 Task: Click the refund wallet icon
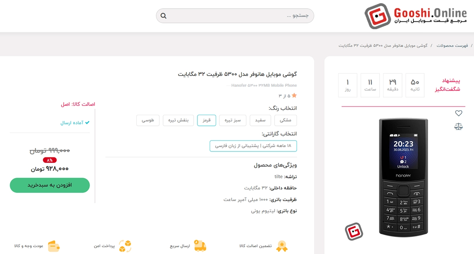point(54,245)
